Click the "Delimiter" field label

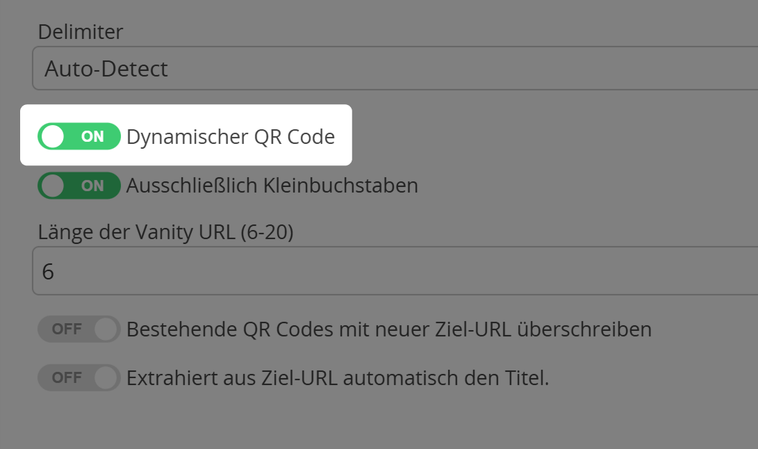(x=81, y=31)
